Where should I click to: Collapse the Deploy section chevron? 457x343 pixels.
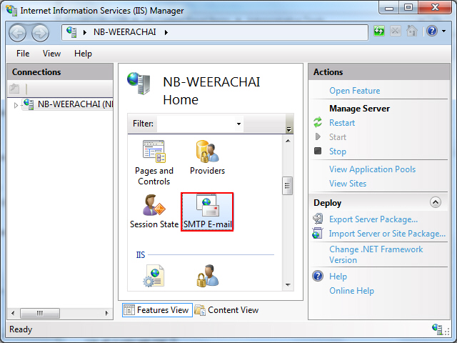(x=436, y=202)
